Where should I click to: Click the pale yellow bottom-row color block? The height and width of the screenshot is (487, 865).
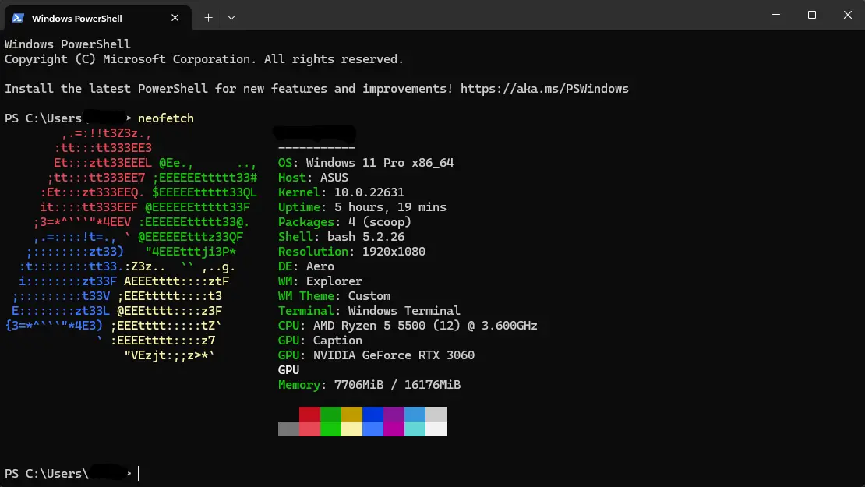[x=351, y=429]
